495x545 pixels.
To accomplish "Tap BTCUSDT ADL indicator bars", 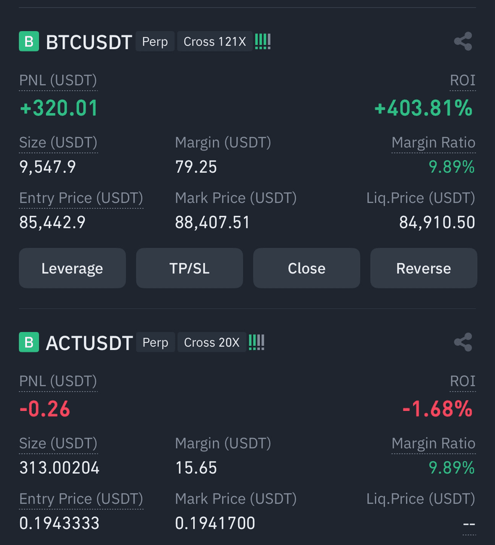I will 262,41.
